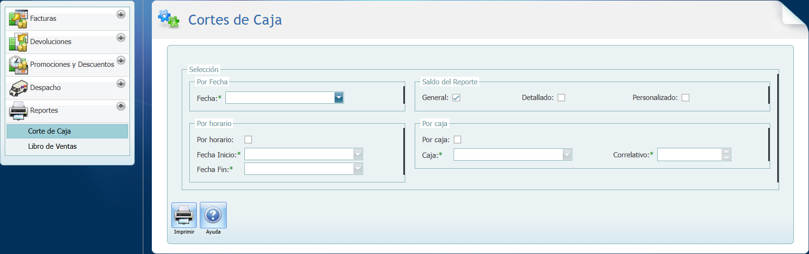The height and width of the screenshot is (254, 809).
Task: Open the Fecha Inicio dropdown
Action: 358,154
